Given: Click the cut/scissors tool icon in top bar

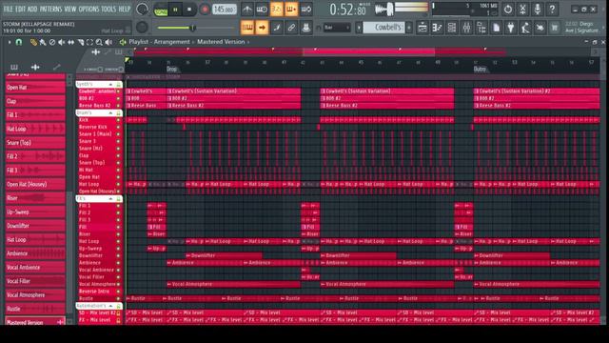Looking at the screenshot, I should 522,9.
